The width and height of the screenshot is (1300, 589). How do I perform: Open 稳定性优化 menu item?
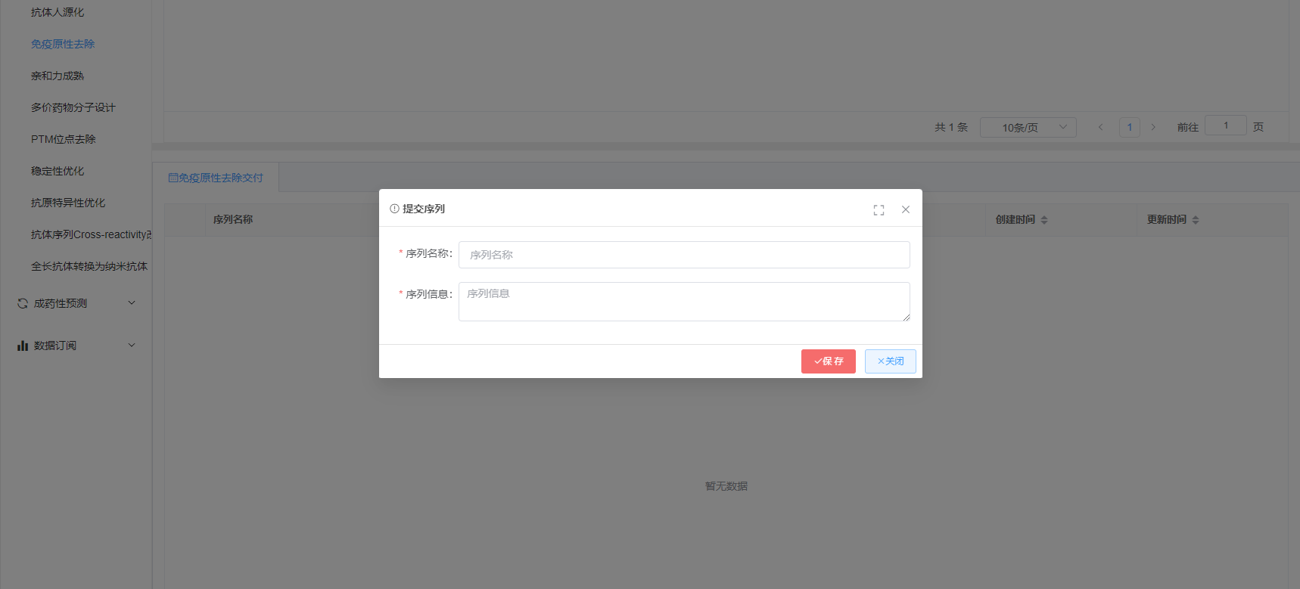pyautogui.click(x=58, y=171)
